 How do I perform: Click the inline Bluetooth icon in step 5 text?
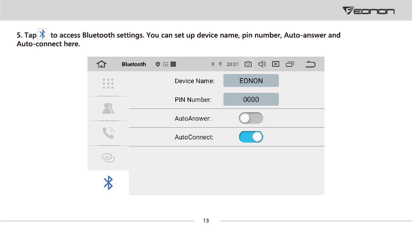[42, 34]
